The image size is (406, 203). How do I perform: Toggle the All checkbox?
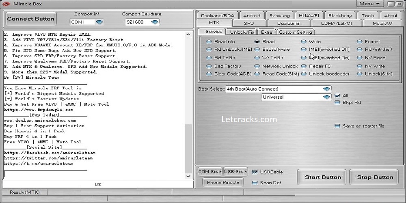pos(337,95)
